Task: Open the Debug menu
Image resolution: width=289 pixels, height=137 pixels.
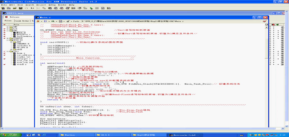Action: [x=52, y=5]
